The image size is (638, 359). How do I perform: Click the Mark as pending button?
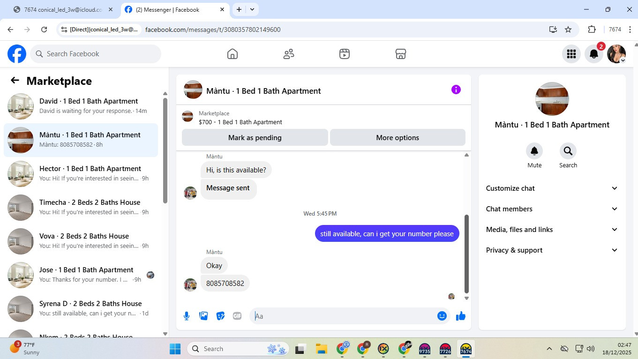255,138
